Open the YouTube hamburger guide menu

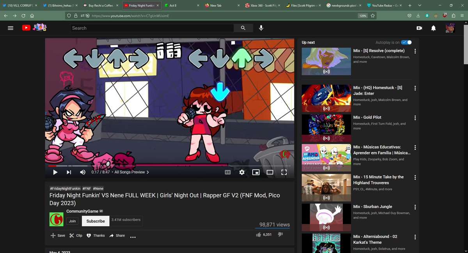(11, 28)
